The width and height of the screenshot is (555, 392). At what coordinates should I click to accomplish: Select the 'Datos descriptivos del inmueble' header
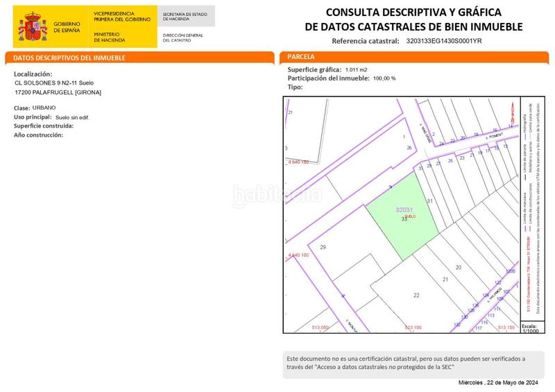[x=69, y=58]
